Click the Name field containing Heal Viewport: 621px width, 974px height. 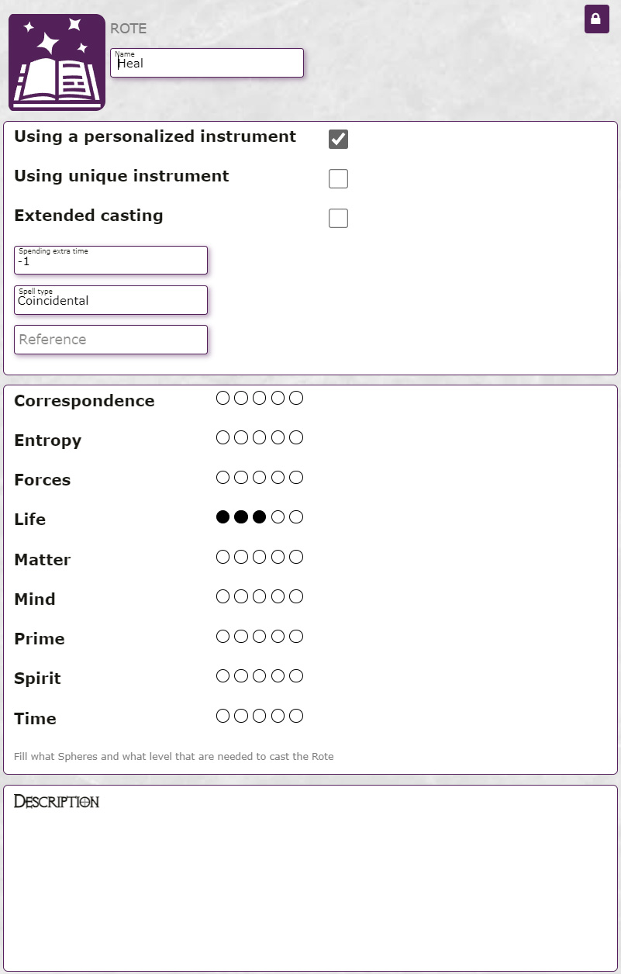(x=207, y=63)
